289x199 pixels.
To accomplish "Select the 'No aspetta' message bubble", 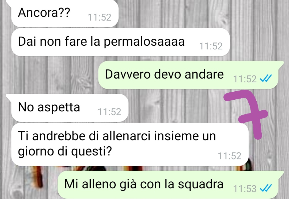I will [x=70, y=108].
